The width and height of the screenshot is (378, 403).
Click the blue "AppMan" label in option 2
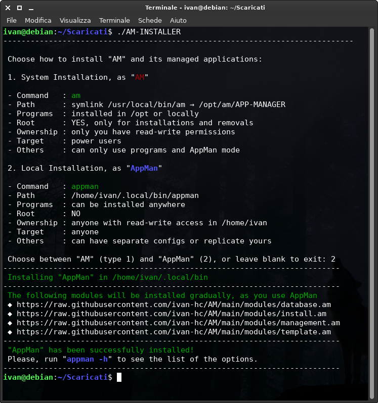[144, 168]
